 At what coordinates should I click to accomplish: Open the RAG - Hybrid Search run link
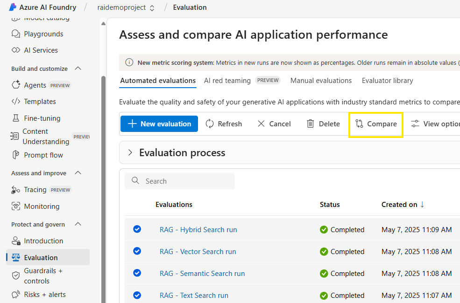(198, 230)
